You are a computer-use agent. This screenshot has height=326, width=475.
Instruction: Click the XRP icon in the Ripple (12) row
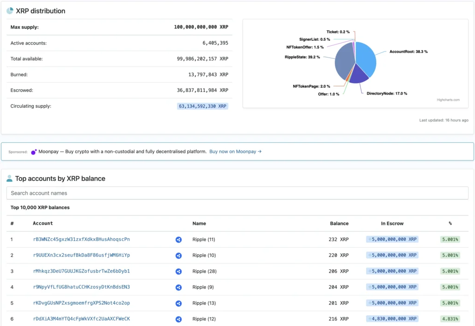(179, 319)
